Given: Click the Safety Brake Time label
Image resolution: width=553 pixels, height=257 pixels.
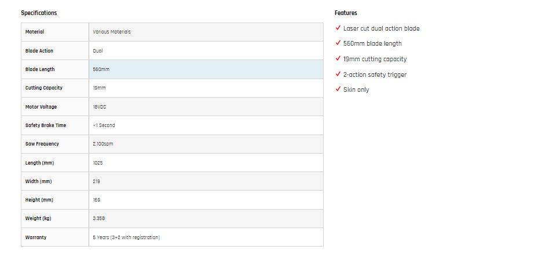Looking at the screenshot, I should click(46, 125).
